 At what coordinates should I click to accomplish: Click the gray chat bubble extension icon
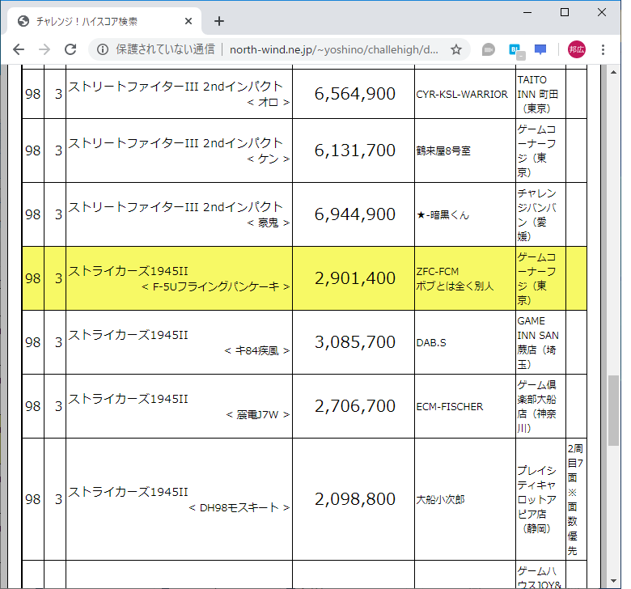tap(488, 49)
